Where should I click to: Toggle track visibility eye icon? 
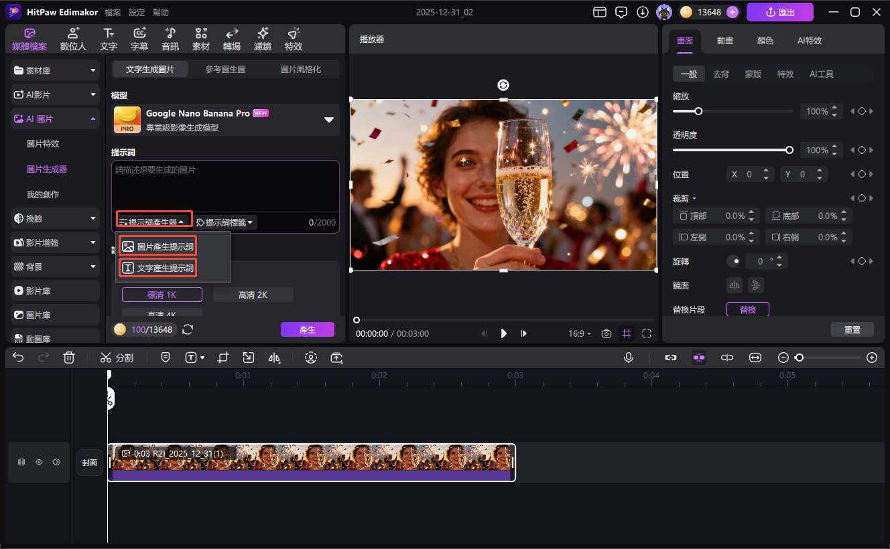pyautogui.click(x=40, y=462)
